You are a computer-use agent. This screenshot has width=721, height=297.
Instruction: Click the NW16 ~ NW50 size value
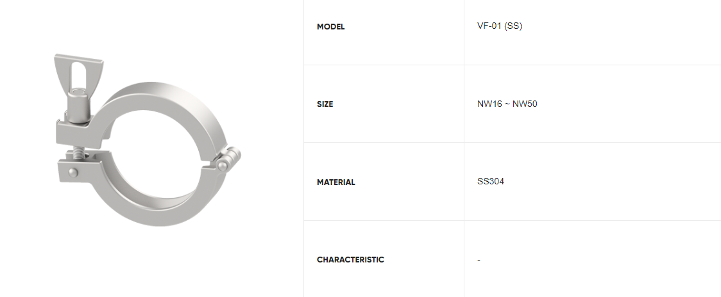point(507,104)
